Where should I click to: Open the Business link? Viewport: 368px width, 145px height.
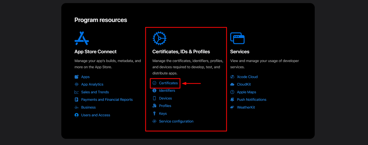(x=88, y=107)
